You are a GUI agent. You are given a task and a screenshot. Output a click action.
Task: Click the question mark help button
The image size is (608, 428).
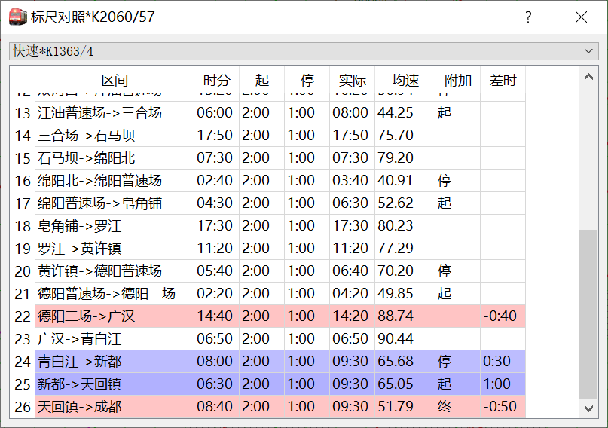tap(528, 17)
